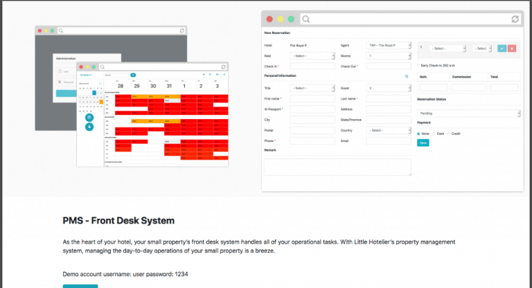Open THE ROYAL P dropdown in calendar window
Viewport: 532px width, 288px height.
tap(86, 75)
